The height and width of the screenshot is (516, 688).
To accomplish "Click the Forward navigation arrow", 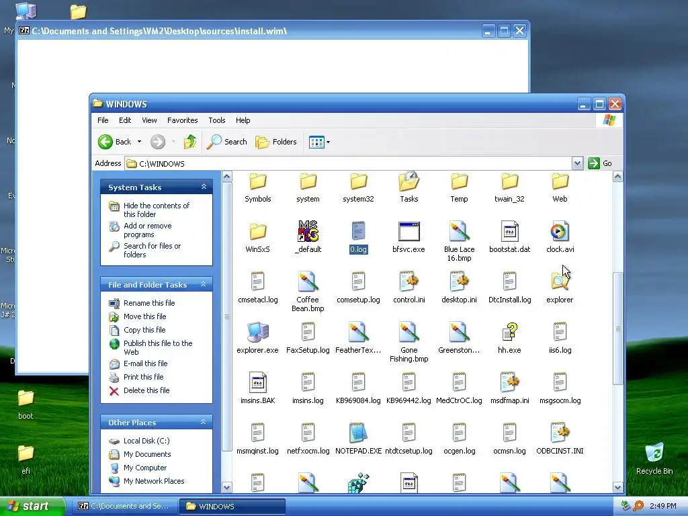I will pos(158,142).
